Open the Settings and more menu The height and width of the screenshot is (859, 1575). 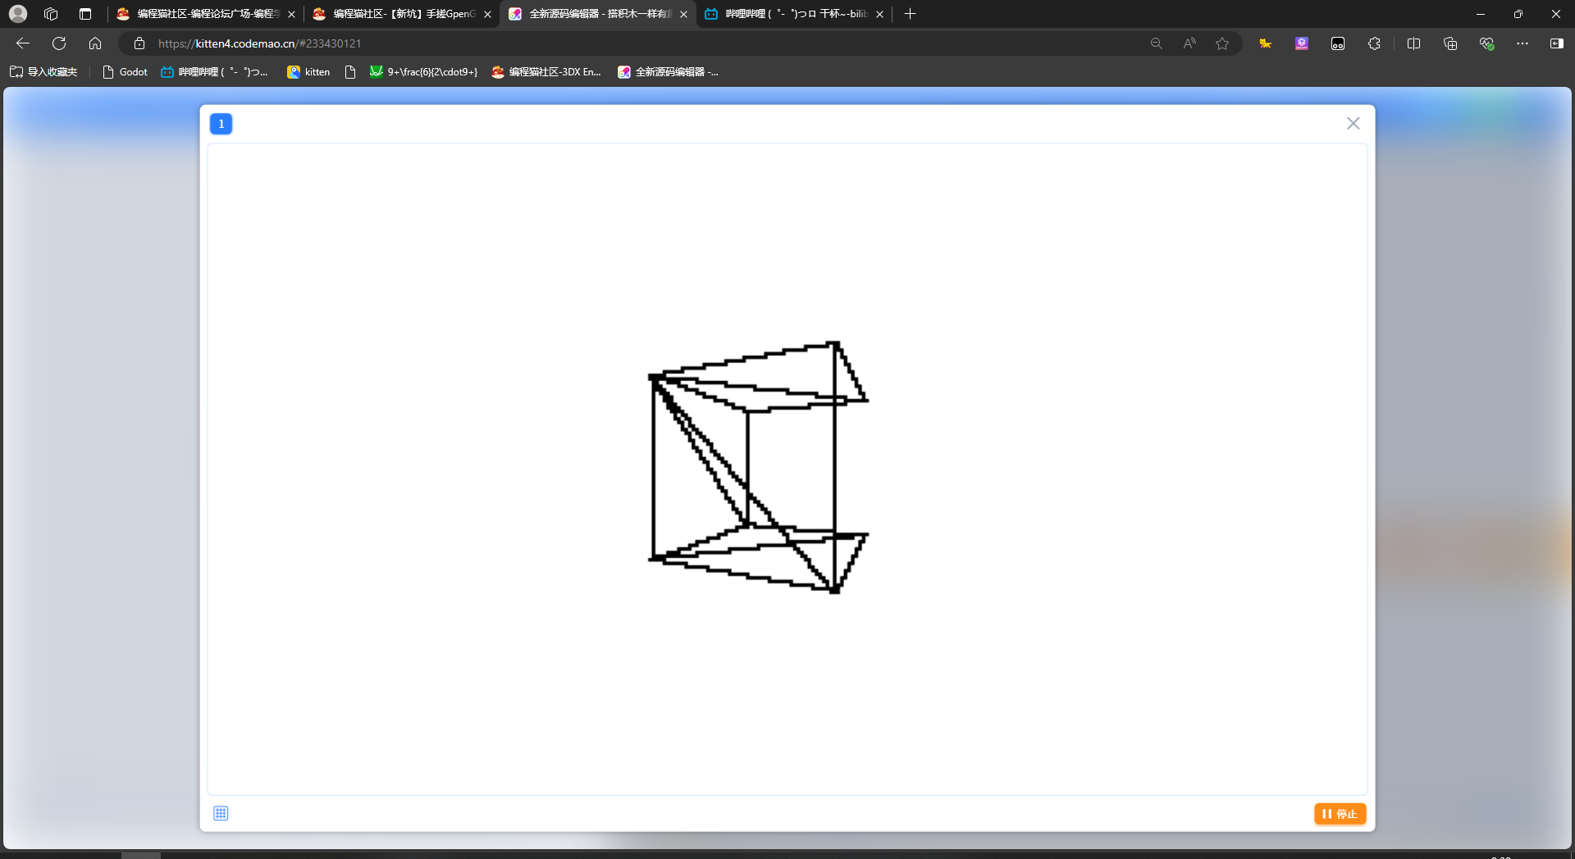1522,43
